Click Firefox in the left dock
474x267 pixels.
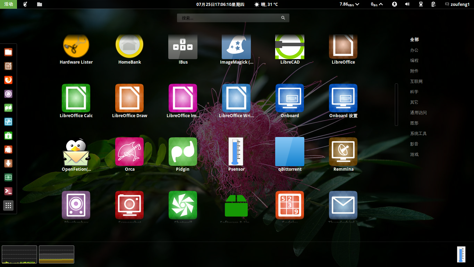(x=8, y=80)
